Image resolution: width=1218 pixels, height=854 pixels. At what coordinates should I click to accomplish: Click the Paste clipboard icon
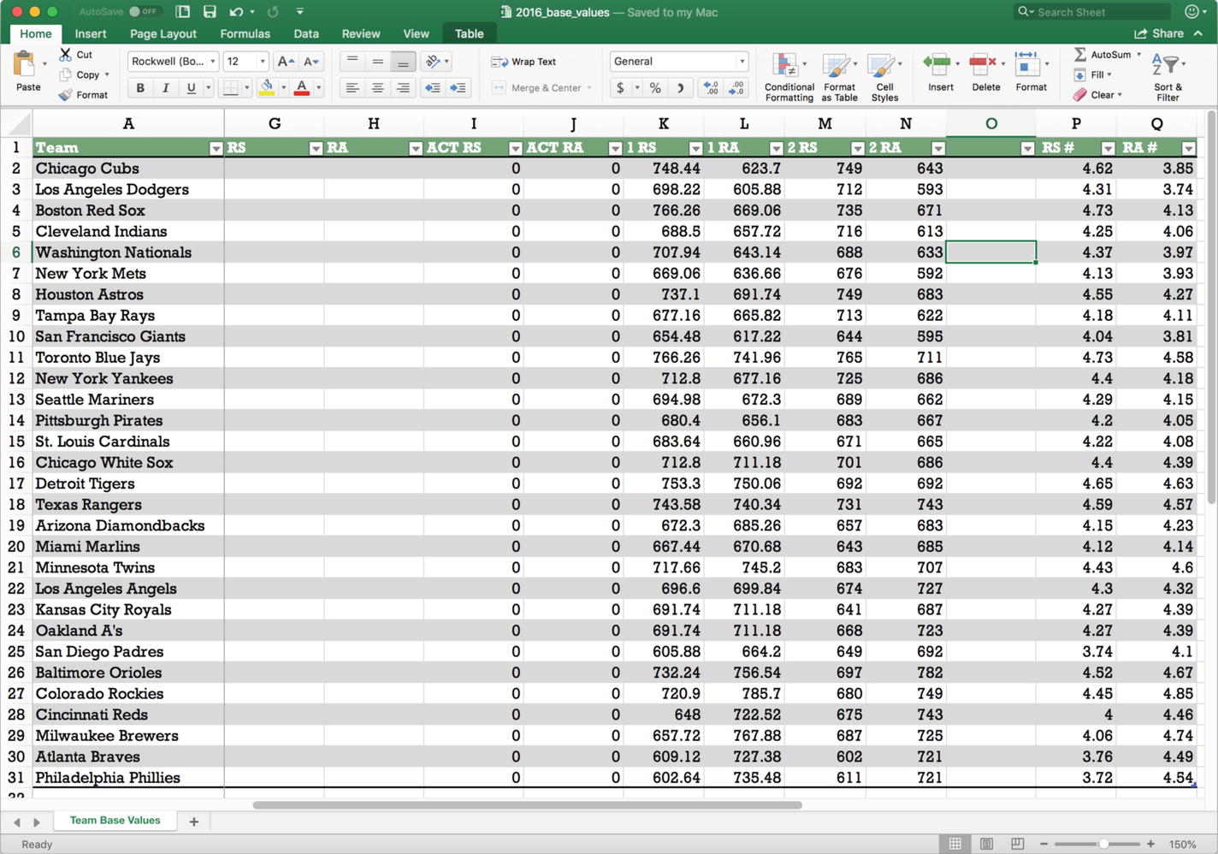point(25,64)
